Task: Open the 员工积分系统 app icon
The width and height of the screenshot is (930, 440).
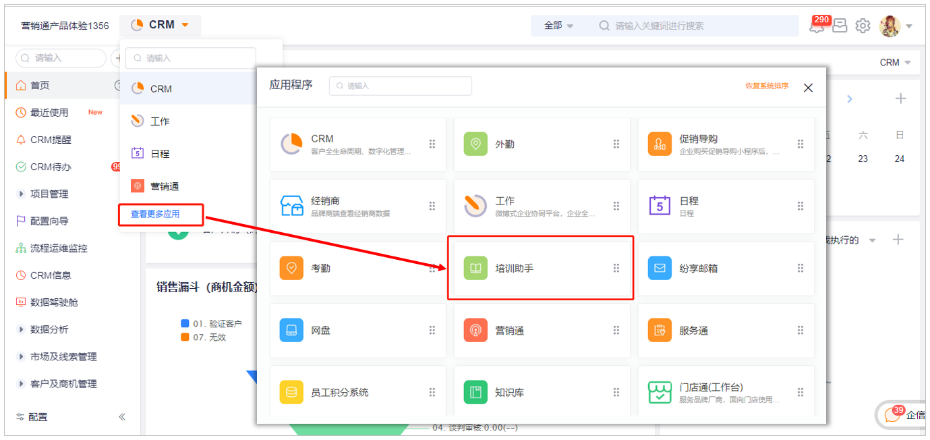Action: [x=291, y=392]
